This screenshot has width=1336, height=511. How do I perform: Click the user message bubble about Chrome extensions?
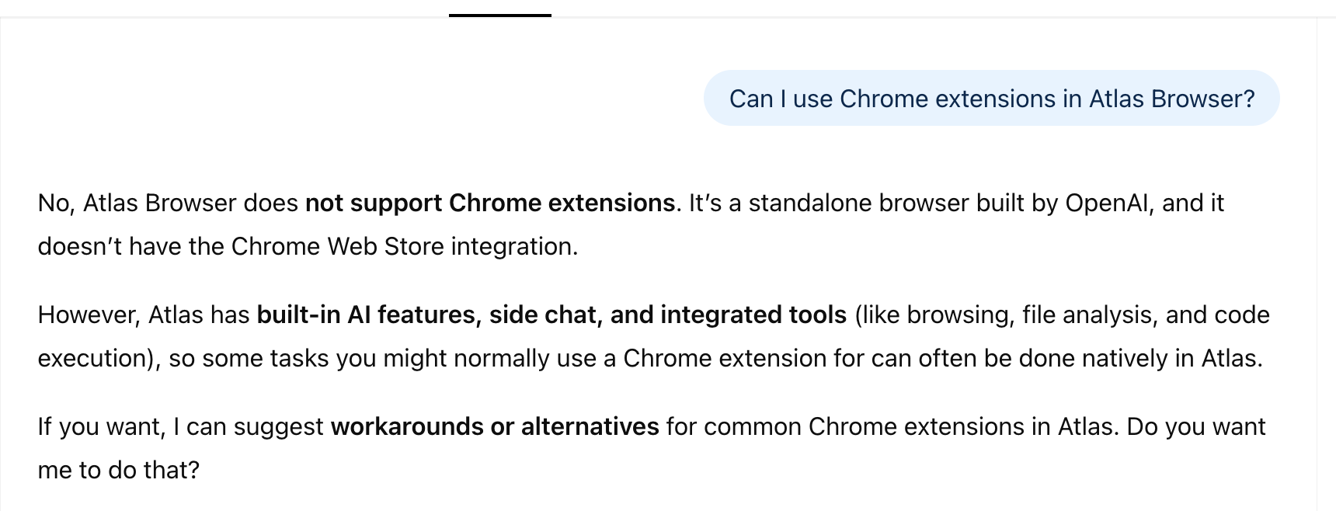point(991,99)
